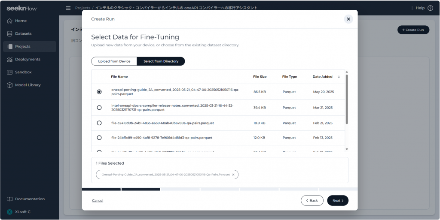Click the + Create Run button
The width and height of the screenshot is (440, 220).
click(413, 30)
